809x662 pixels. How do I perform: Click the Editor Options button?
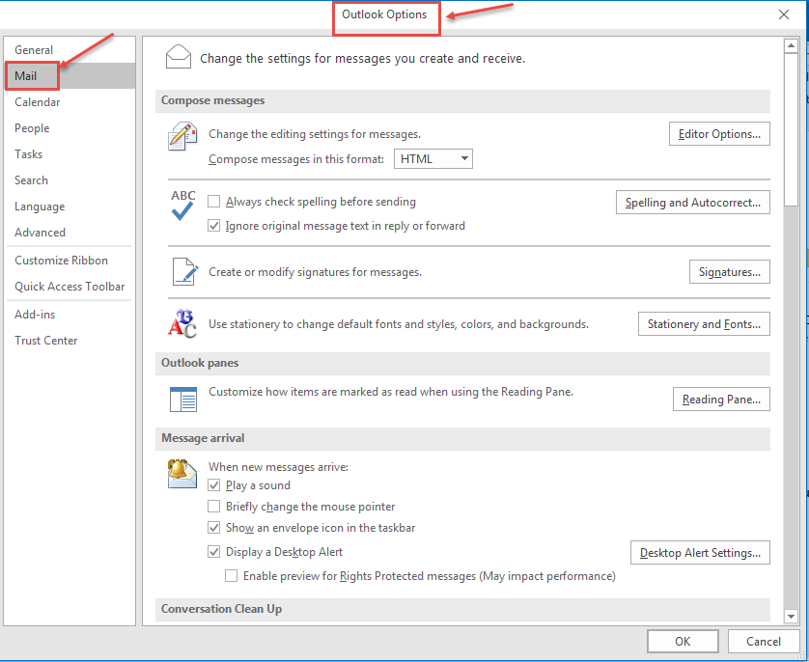719,134
